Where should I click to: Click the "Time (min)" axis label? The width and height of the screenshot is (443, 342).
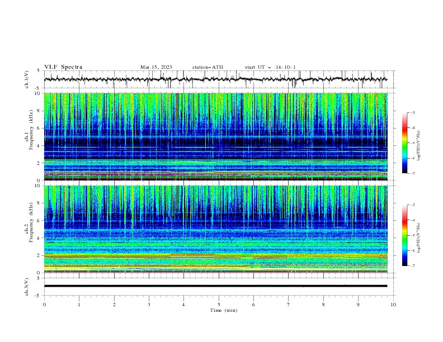pyautogui.click(x=224, y=310)
